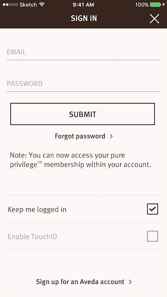Tap the pure privilege membership note
167x297 pixels.
(80, 160)
